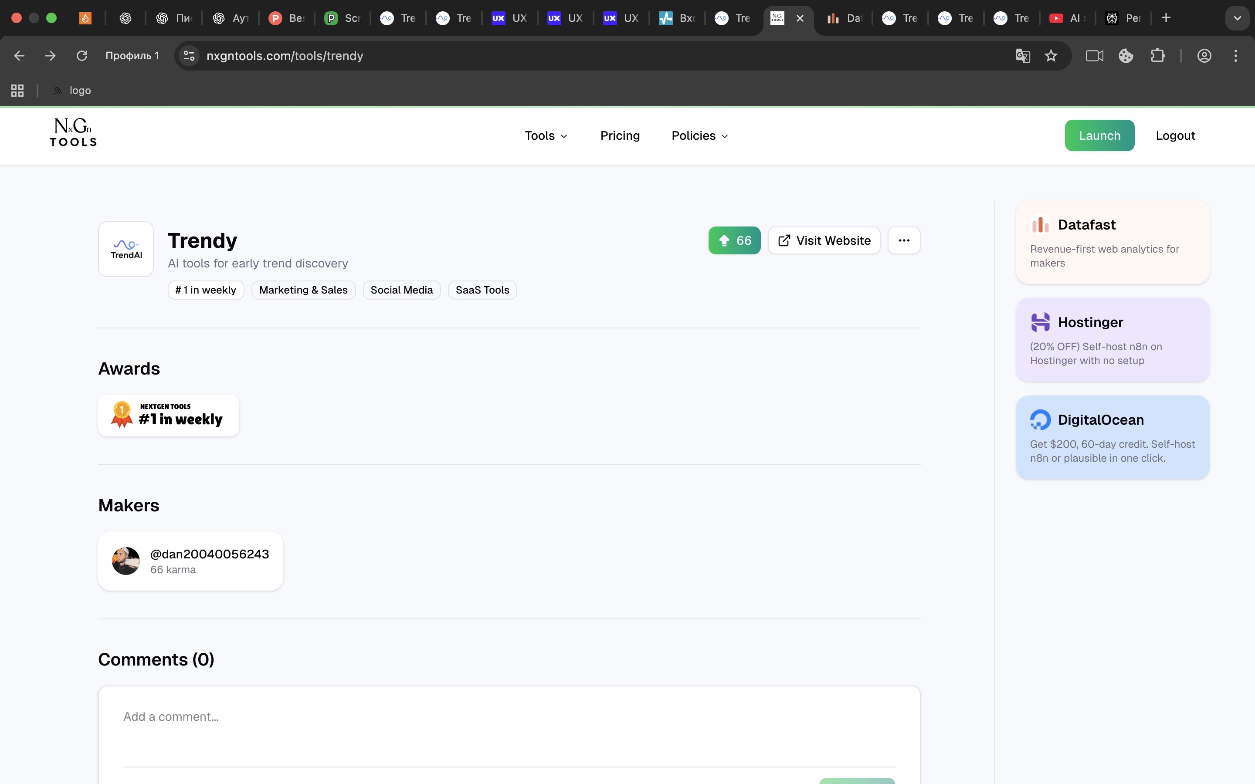The width and height of the screenshot is (1255, 784).
Task: Click the Visit Website button
Action: tap(824, 240)
